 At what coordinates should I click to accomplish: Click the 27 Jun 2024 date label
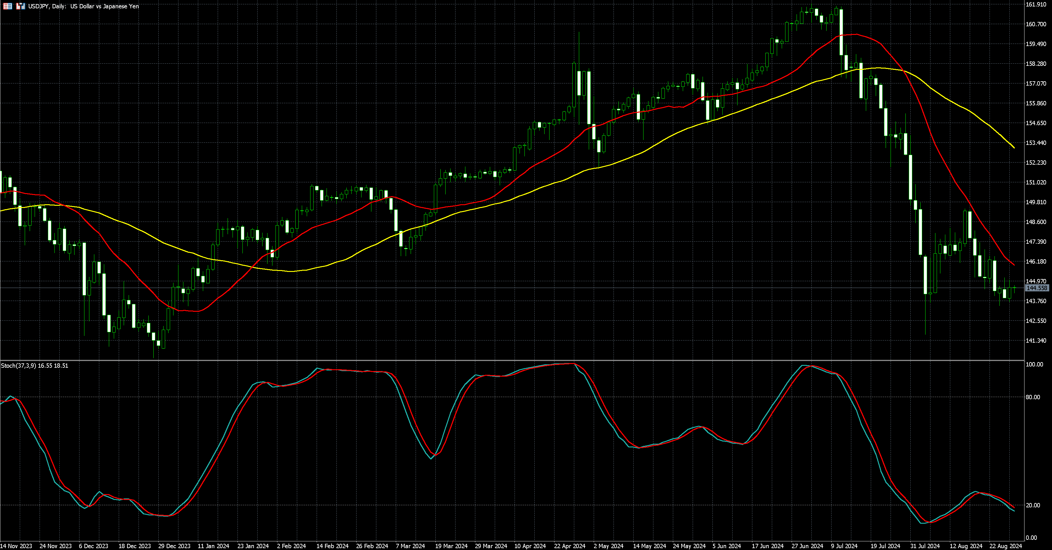tap(807, 546)
